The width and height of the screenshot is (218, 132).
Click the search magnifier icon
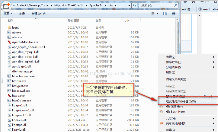(x=176, y=5)
